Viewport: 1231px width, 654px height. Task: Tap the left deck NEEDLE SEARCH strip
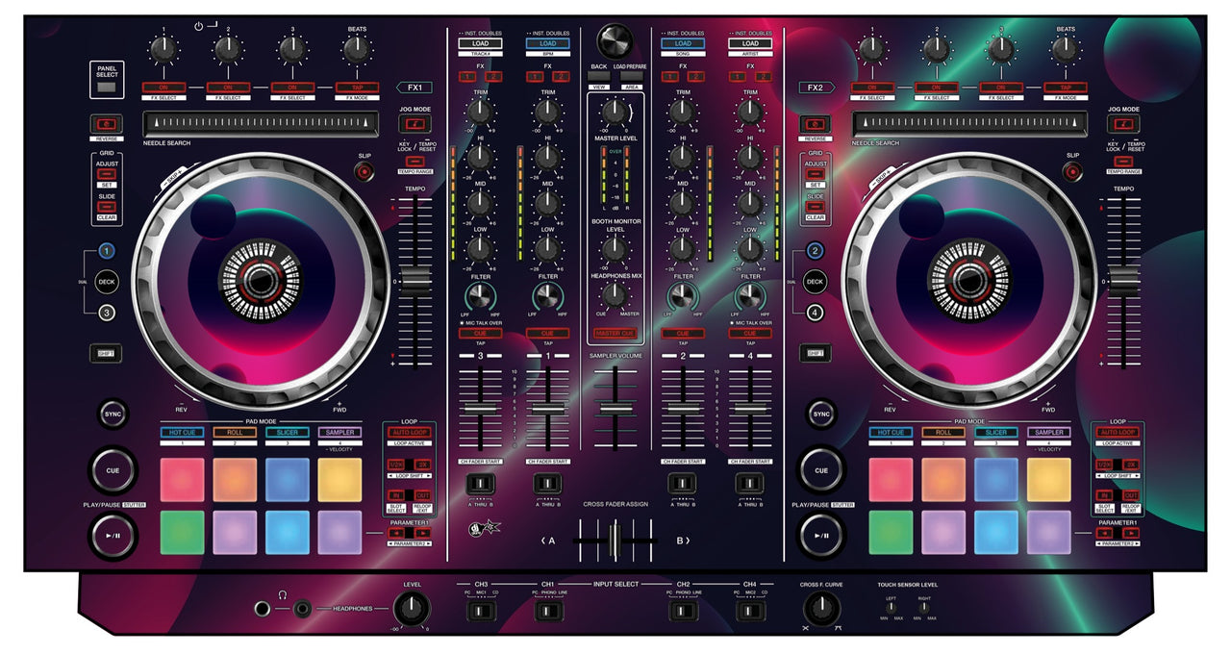click(260, 123)
